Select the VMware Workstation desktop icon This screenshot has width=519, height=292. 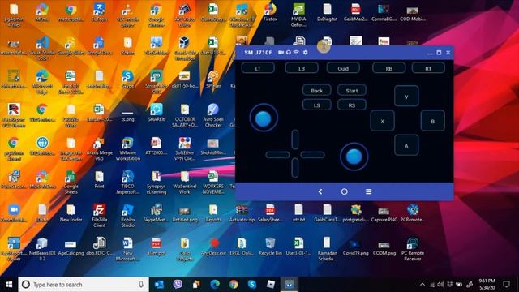(128, 149)
